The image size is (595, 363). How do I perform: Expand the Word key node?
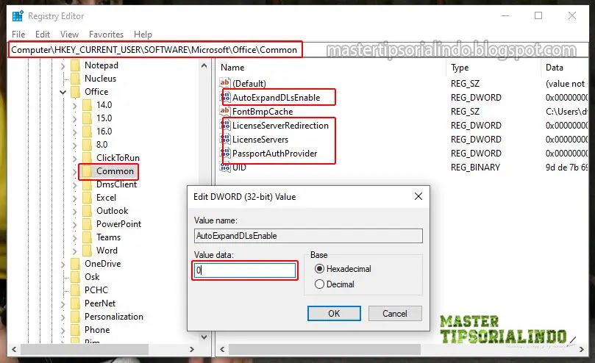pos(75,251)
